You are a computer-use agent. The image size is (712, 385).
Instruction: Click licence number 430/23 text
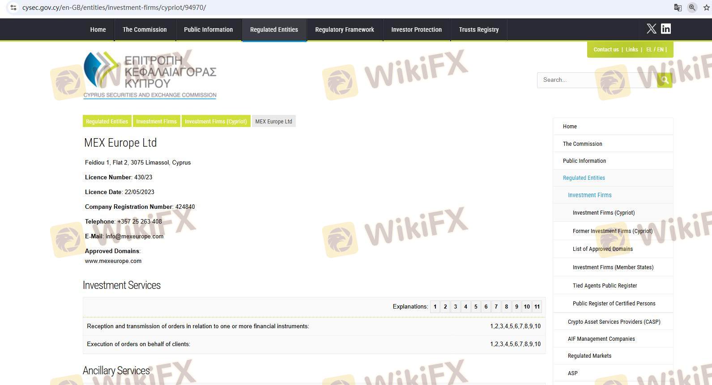coord(143,178)
